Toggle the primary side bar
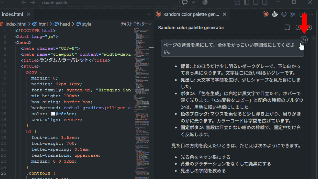This screenshot has height=179, width=318. [246, 2]
